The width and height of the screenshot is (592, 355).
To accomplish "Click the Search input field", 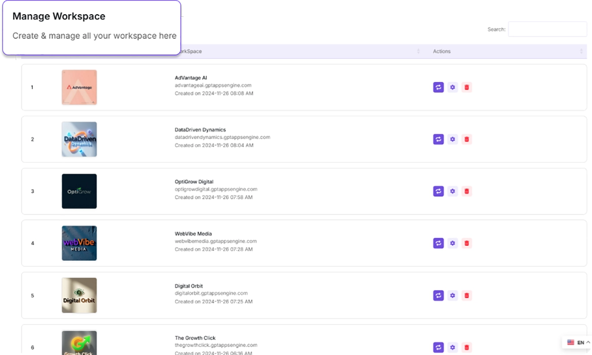I will pyautogui.click(x=547, y=29).
